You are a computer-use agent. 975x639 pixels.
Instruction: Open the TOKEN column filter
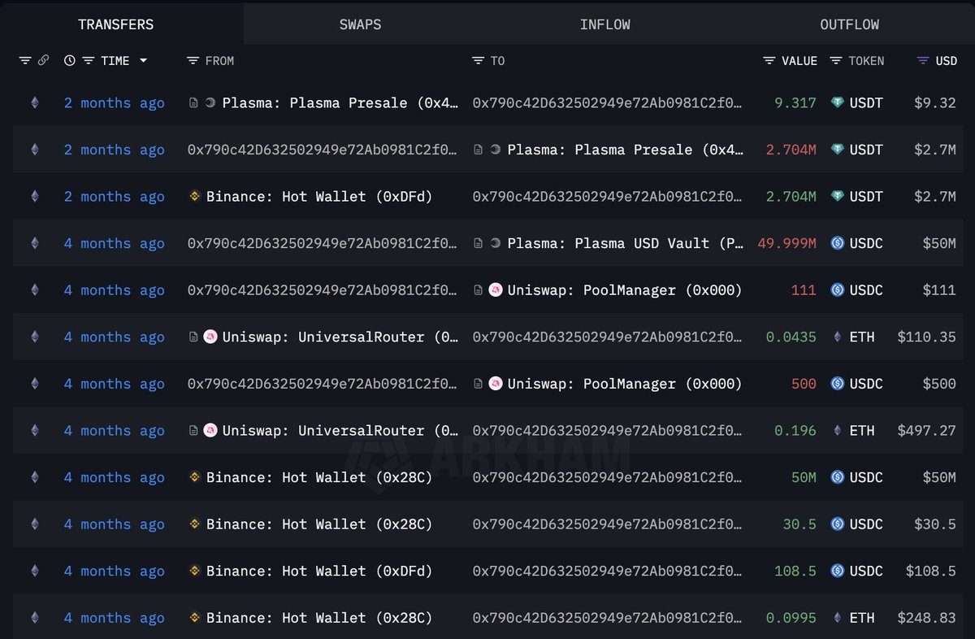pyautogui.click(x=836, y=61)
